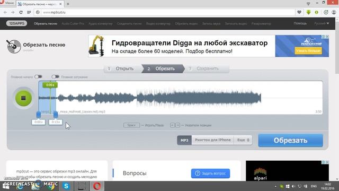339x191 pixels.
Task: Click the right arrow position key hint
Action: (177, 125)
